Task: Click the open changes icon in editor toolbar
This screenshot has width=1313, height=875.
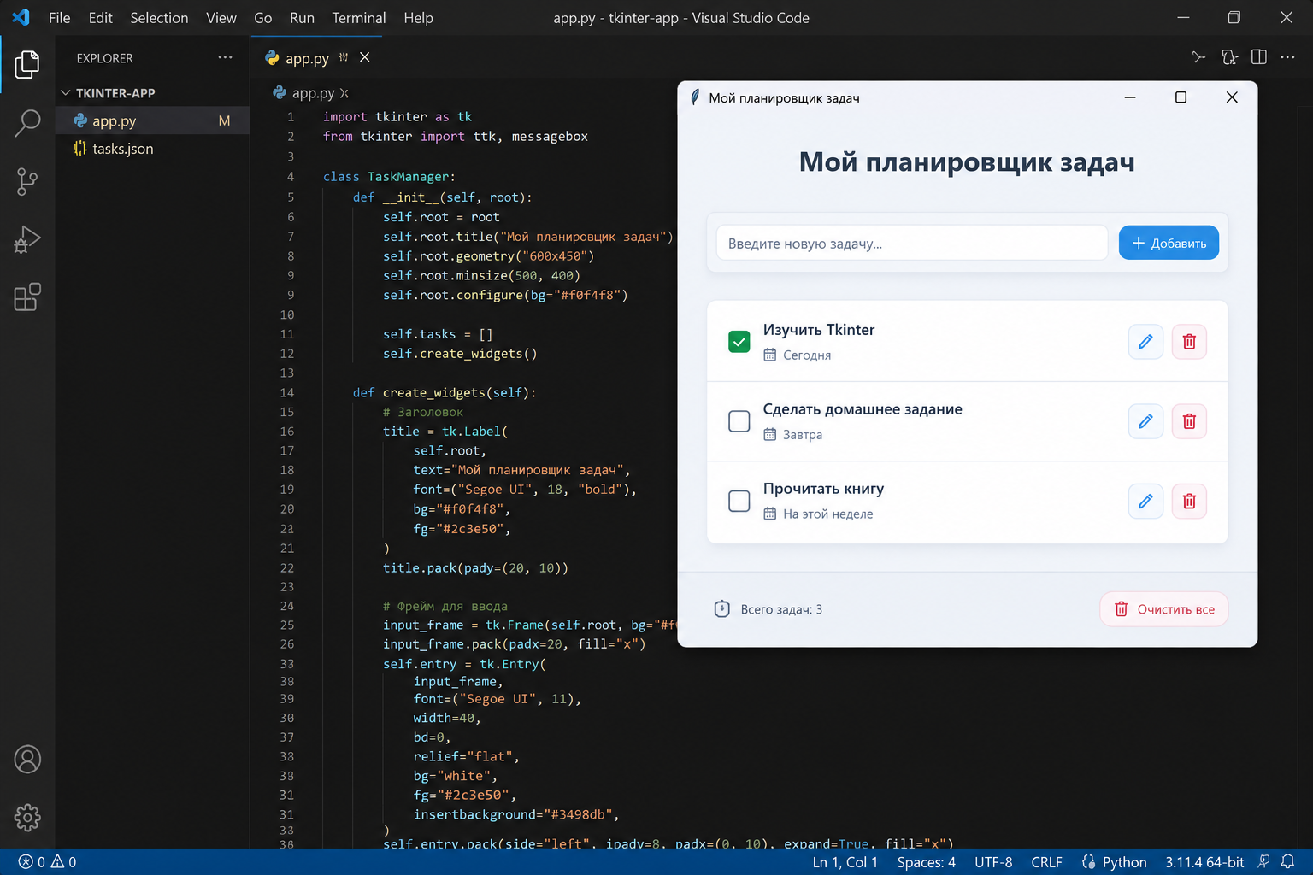Action: coord(1229,57)
